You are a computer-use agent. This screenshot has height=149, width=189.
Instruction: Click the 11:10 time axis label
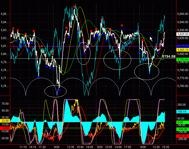[23, 147]
